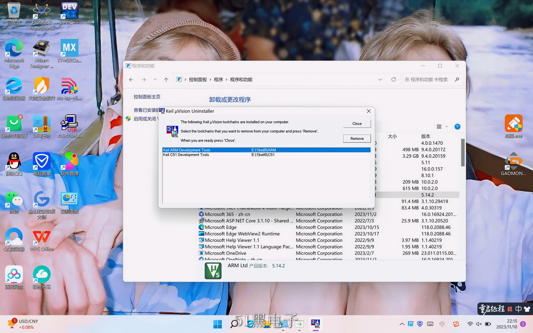Open 控制面板主页 link
Screen dimensions: 533x333
pyautogui.click(x=147, y=97)
